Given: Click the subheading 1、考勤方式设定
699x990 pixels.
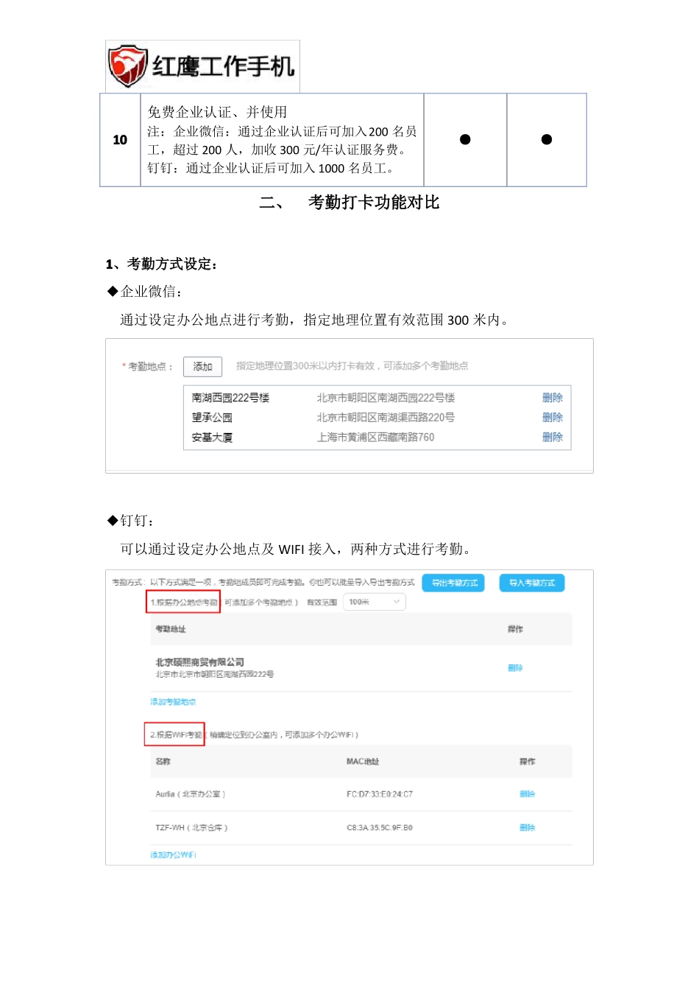Looking at the screenshot, I should click(x=161, y=264).
